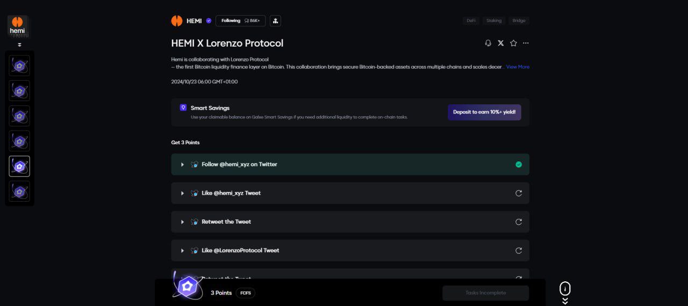This screenshot has width=688, height=306.
Task: Click the Follow @hemi_xyz on Twitter text
Action: (x=239, y=165)
